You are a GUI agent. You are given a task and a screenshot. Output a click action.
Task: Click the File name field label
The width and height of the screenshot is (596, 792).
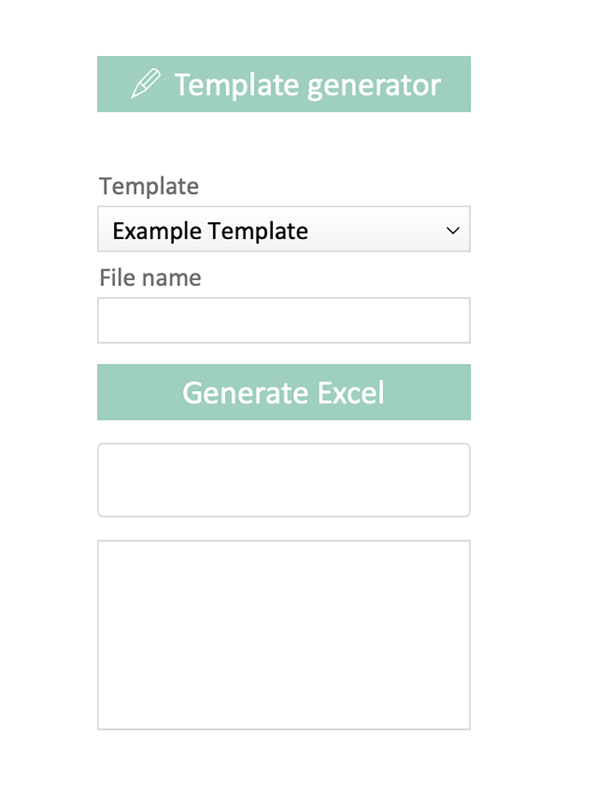pyautogui.click(x=150, y=277)
